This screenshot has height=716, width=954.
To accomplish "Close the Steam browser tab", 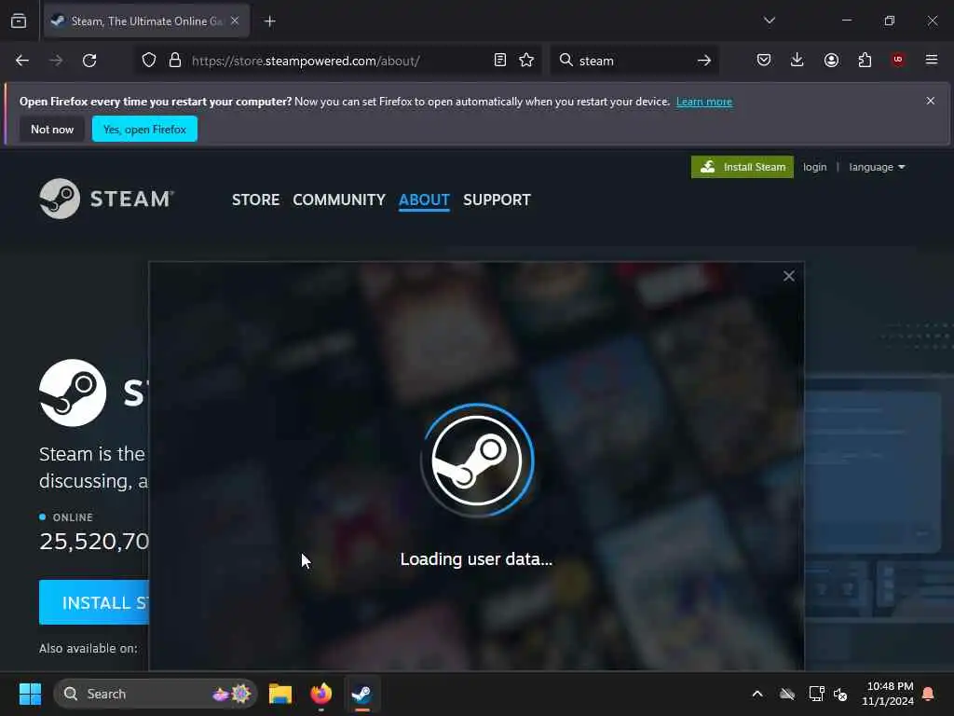I will pyautogui.click(x=235, y=21).
